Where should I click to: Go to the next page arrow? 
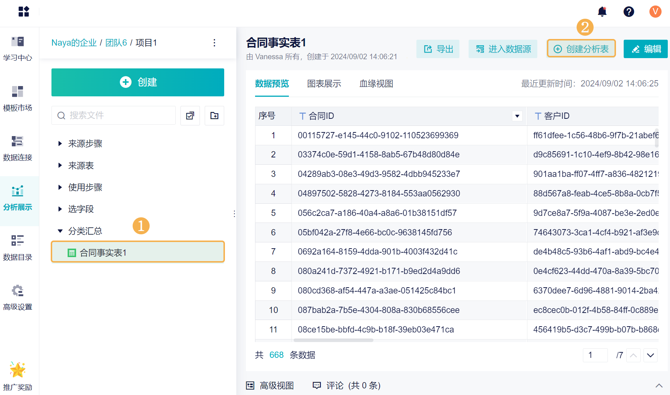click(x=651, y=355)
